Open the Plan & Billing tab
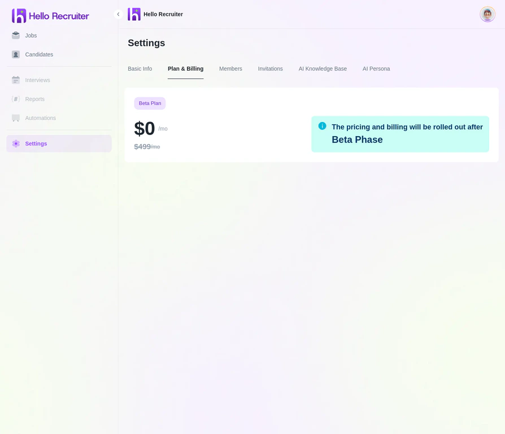Screen dimensions: 505x434 click(x=185, y=68)
